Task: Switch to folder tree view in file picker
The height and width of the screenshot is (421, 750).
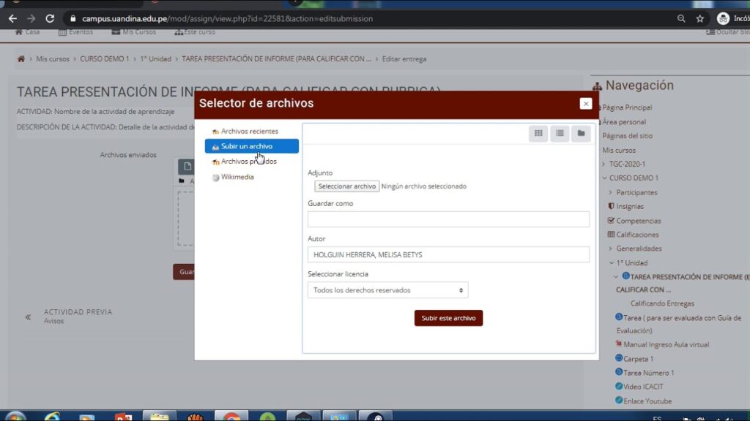Action: click(x=581, y=133)
